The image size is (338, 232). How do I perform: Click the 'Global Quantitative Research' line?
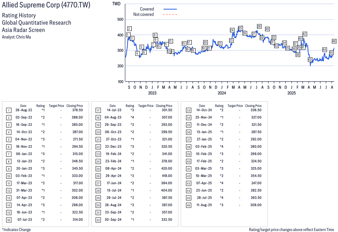[x=36, y=23]
